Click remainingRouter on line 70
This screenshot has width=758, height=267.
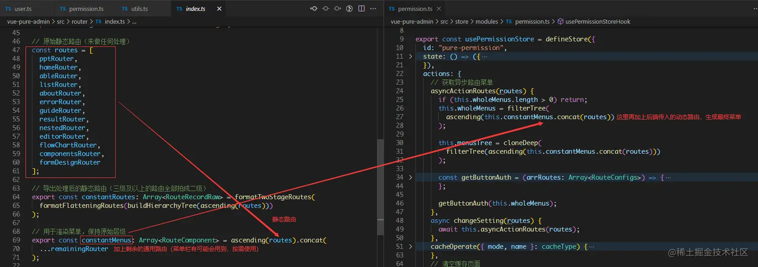80,249
